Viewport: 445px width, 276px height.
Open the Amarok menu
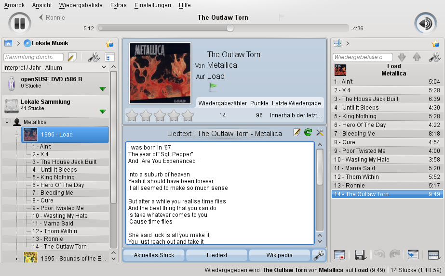(x=14, y=5)
